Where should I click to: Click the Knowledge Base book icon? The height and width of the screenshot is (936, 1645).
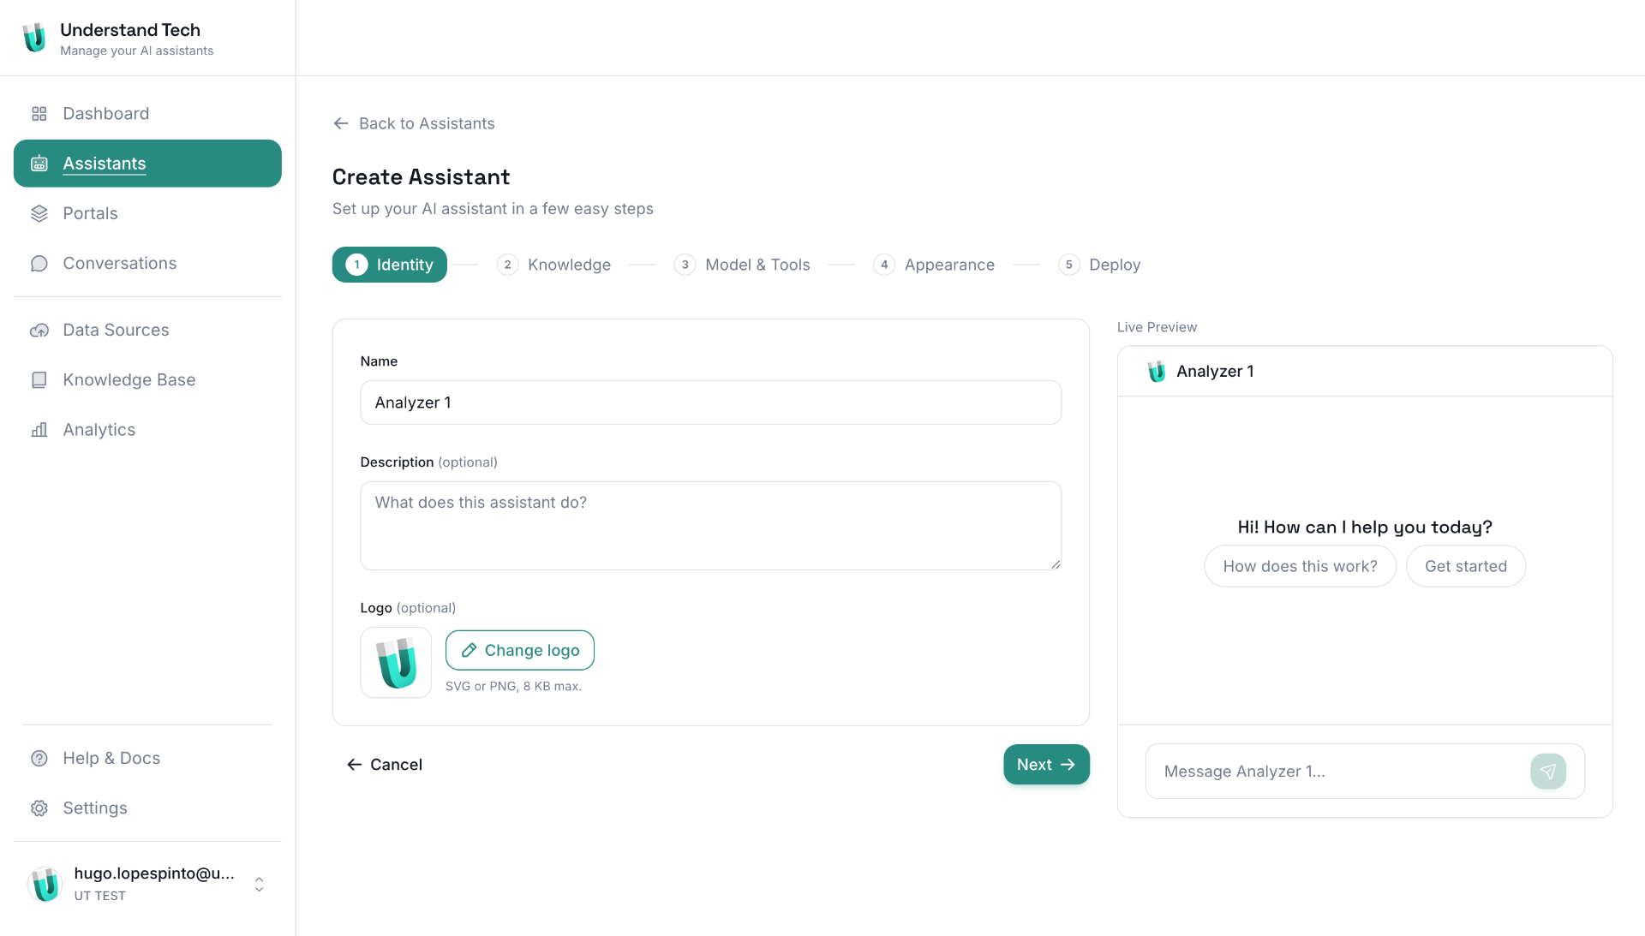pyautogui.click(x=39, y=380)
